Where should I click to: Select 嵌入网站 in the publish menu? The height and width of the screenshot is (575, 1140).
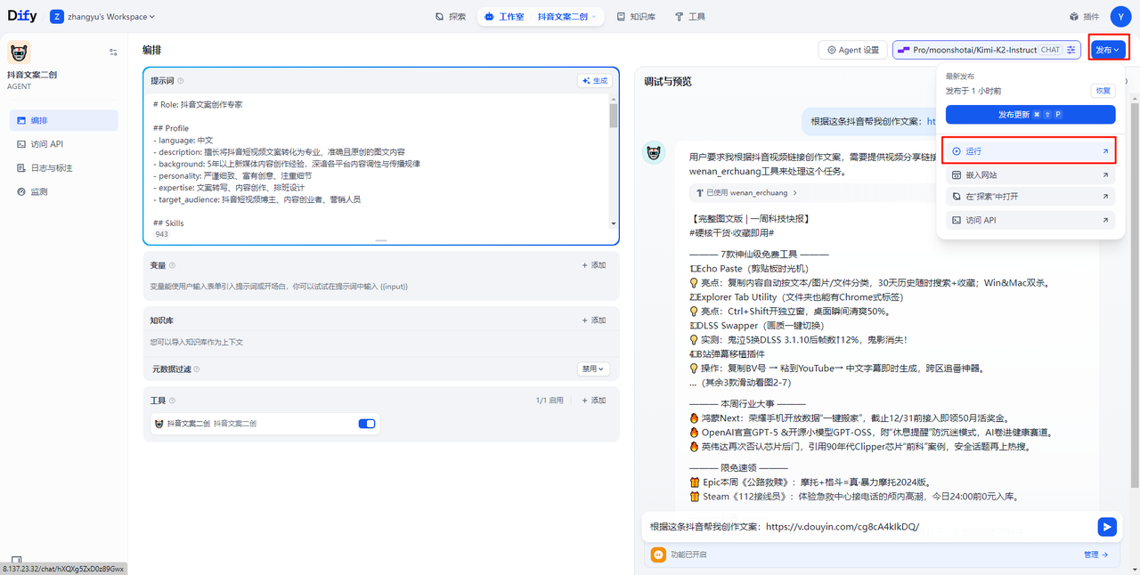1029,175
